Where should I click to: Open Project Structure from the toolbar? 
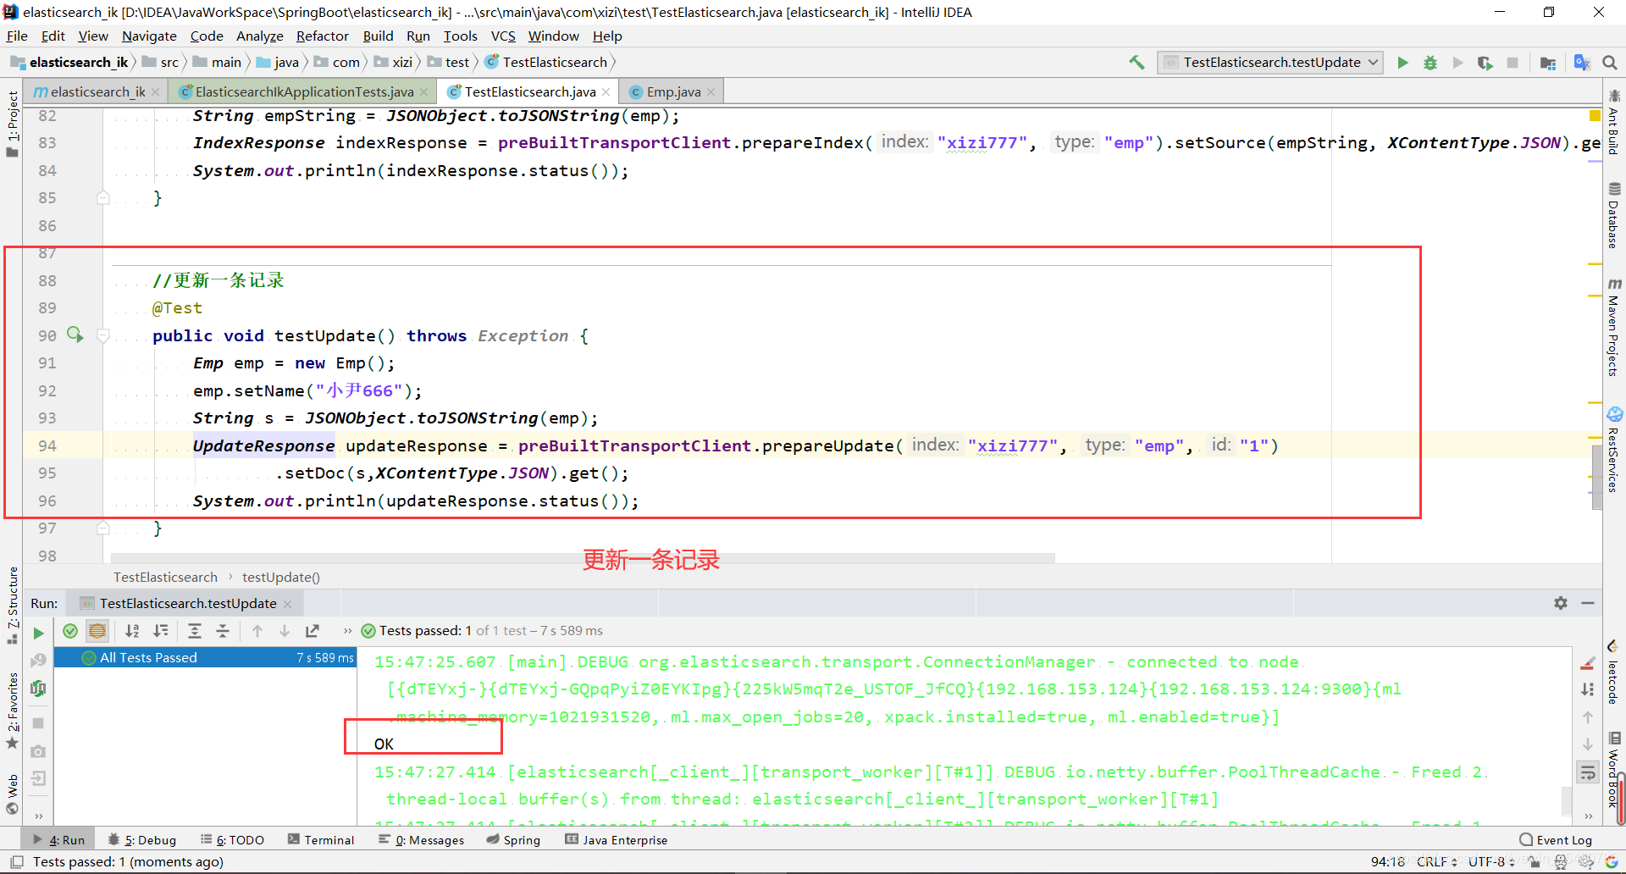pyautogui.click(x=1548, y=63)
